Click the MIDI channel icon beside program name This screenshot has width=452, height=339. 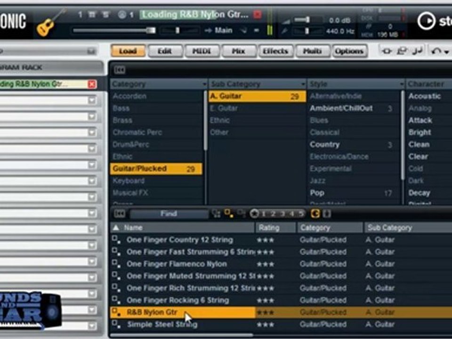point(122,15)
